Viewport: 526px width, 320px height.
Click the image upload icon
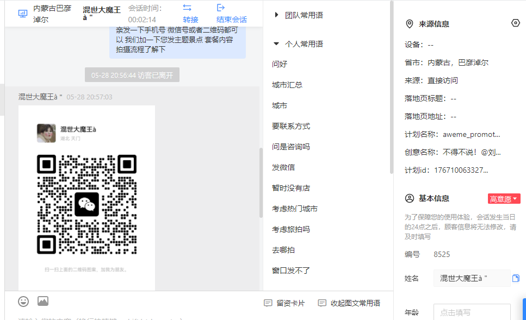pos(43,301)
